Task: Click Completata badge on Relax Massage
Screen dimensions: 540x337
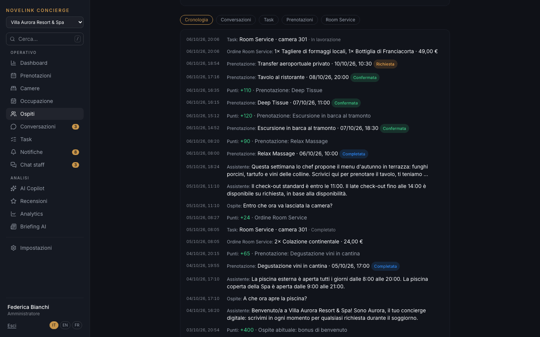Action: tap(354, 154)
